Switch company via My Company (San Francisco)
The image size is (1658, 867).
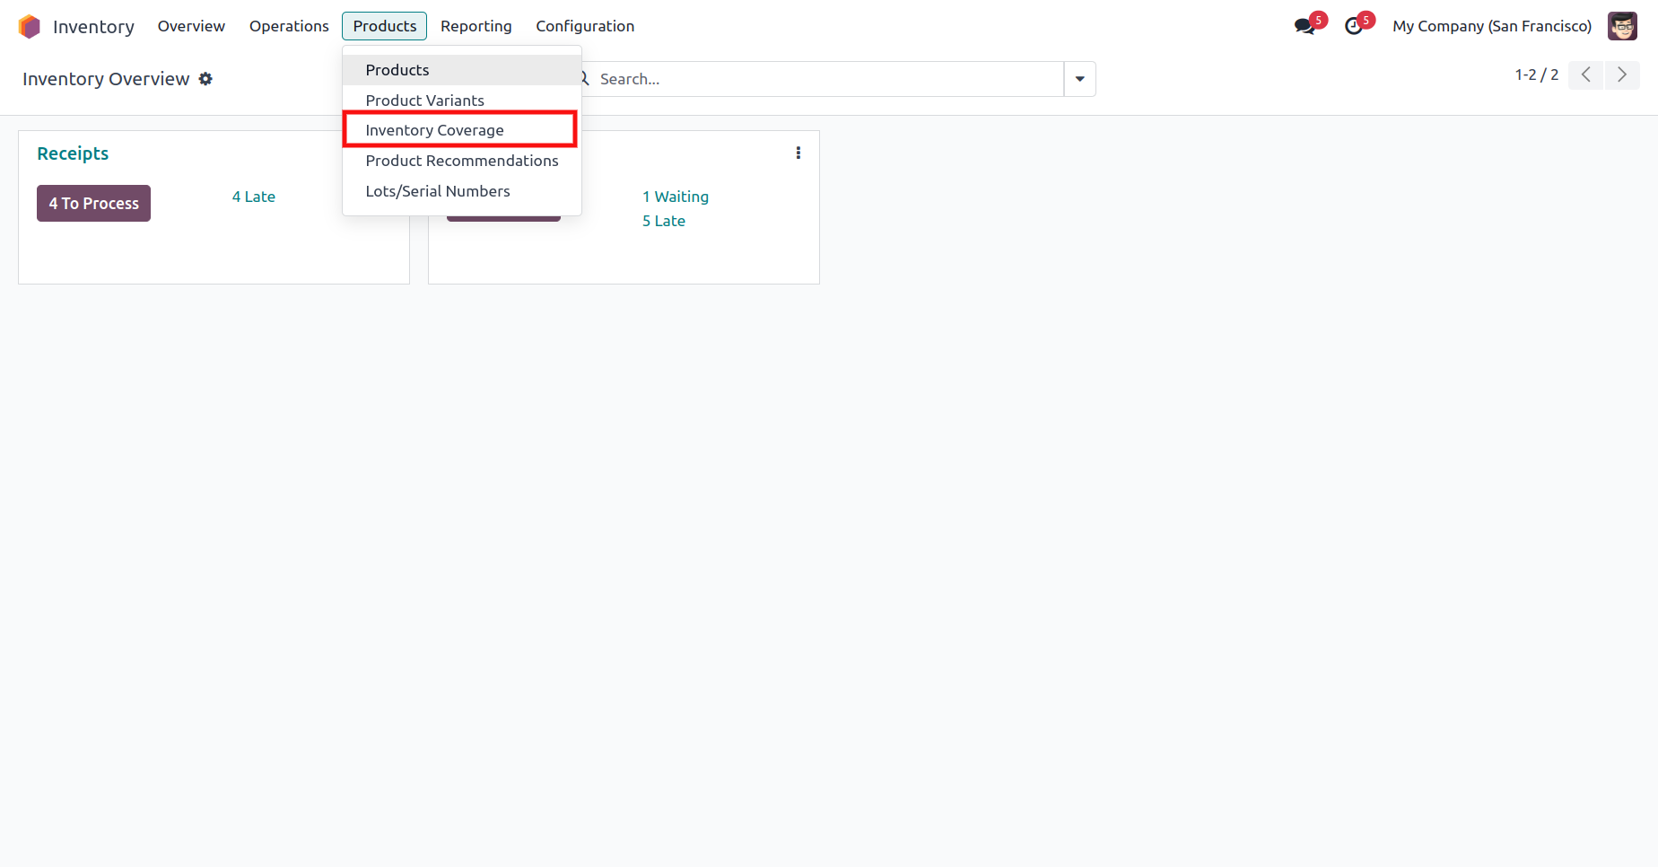point(1492,26)
